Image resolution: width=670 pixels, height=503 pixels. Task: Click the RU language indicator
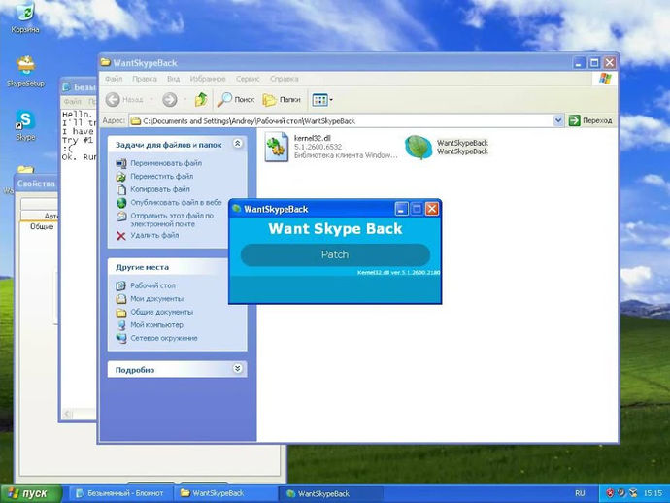pos(580,493)
